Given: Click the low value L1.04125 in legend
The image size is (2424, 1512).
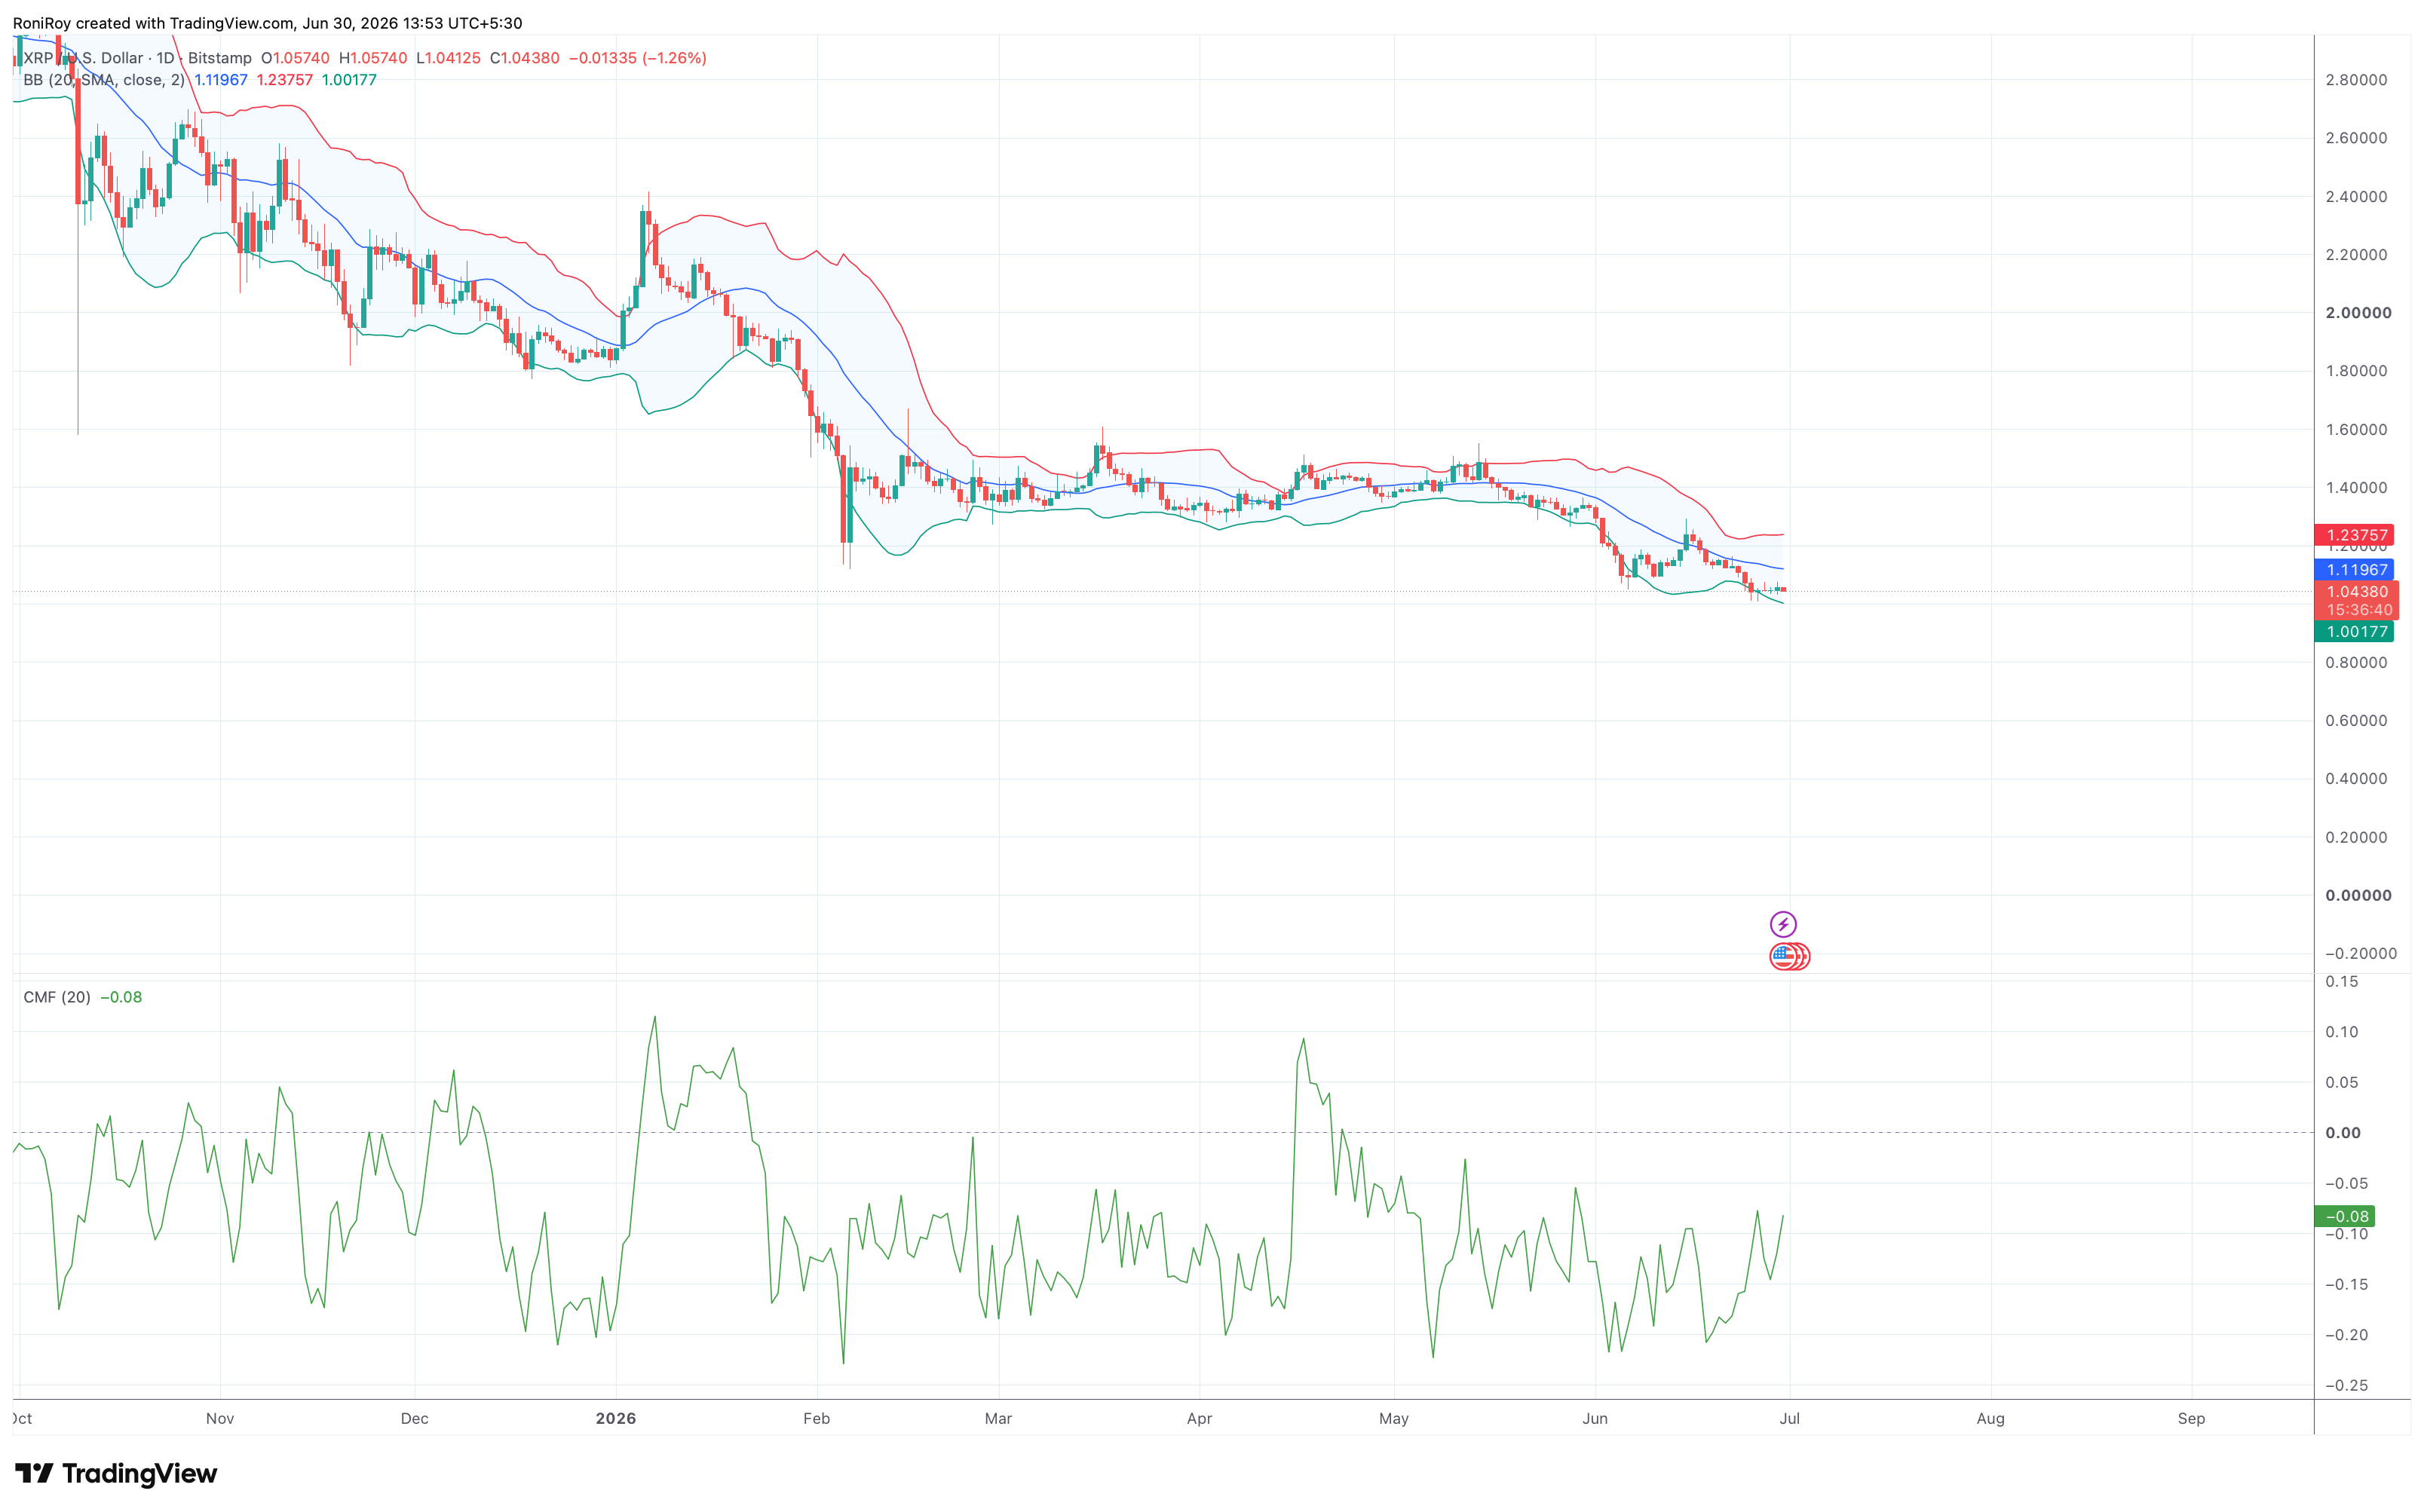Looking at the screenshot, I should click(x=448, y=58).
